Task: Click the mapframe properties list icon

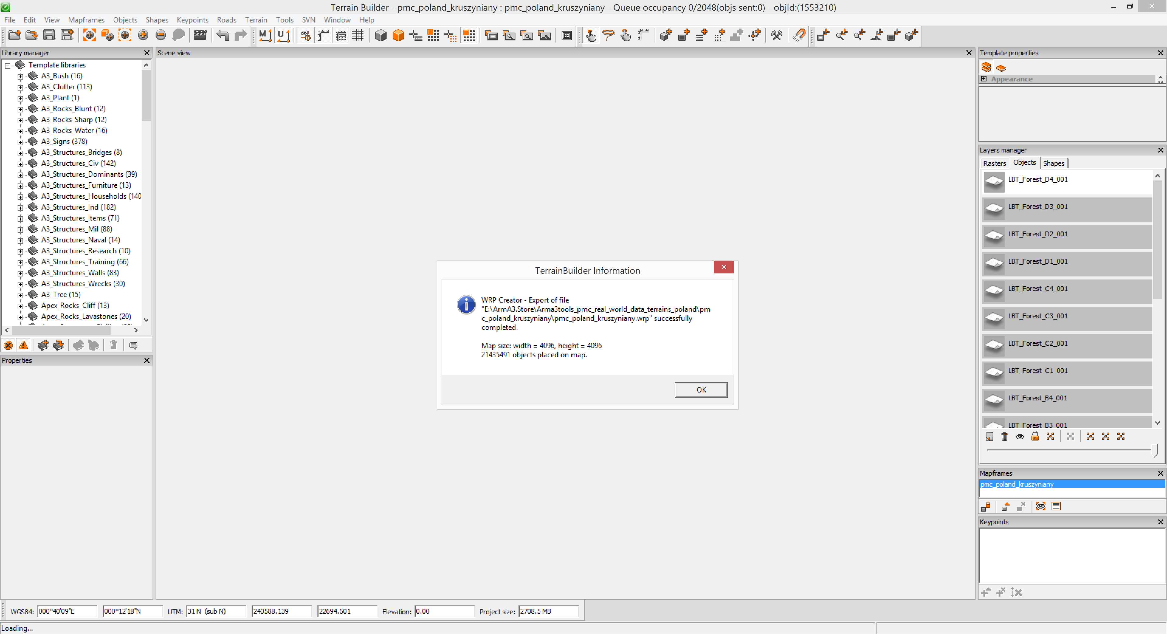Action: (1056, 506)
